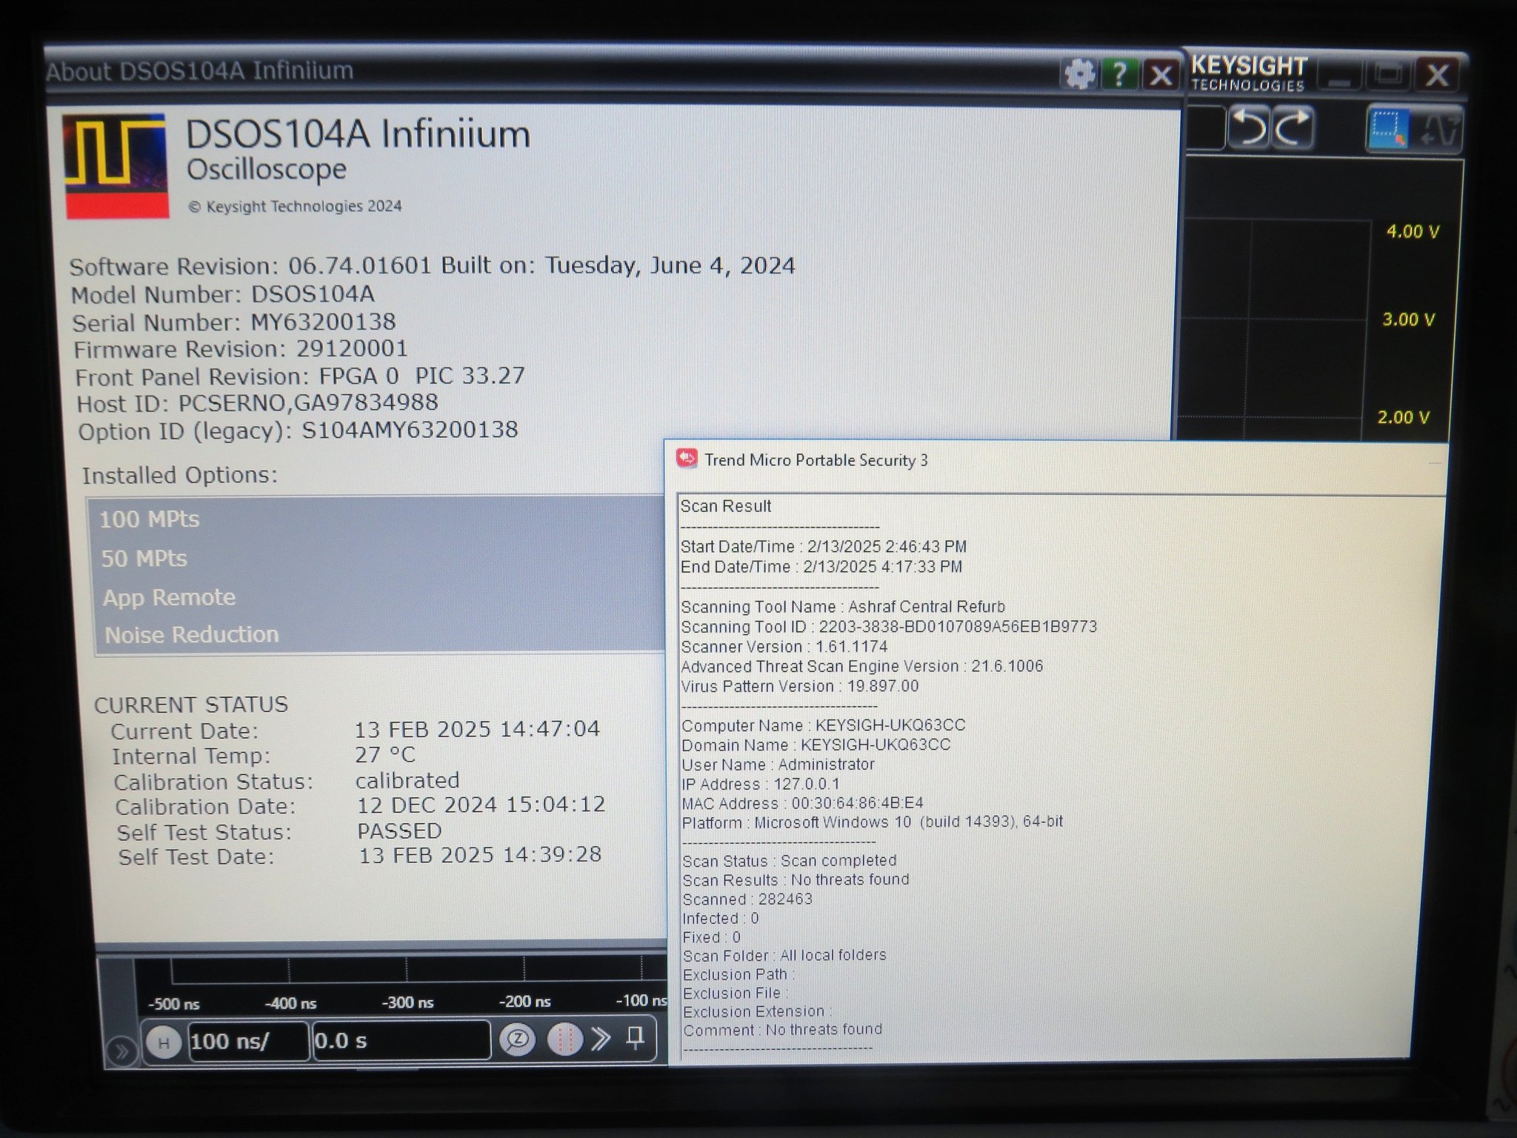1517x1138 pixels.
Task: Open settings gear in About dialog title bar
Action: 1078,74
